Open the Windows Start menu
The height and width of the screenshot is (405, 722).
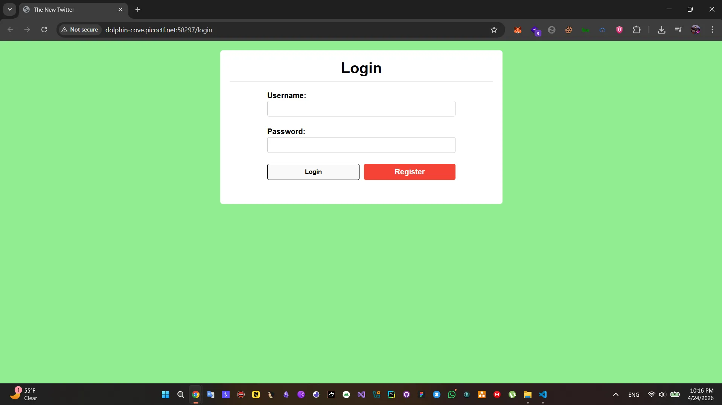click(x=165, y=394)
